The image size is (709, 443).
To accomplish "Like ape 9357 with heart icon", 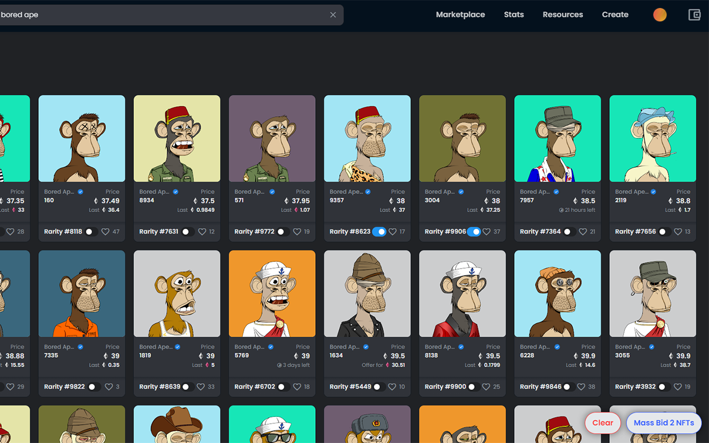I will 393,231.
